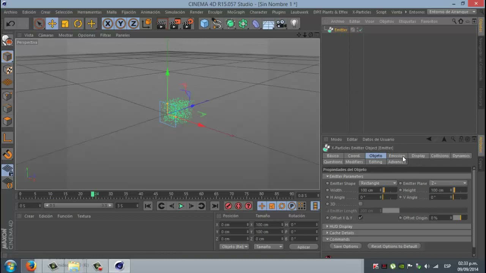Open the MoGraph menu
Image resolution: width=486 pixels, height=273 pixels.
pyautogui.click(x=236, y=12)
